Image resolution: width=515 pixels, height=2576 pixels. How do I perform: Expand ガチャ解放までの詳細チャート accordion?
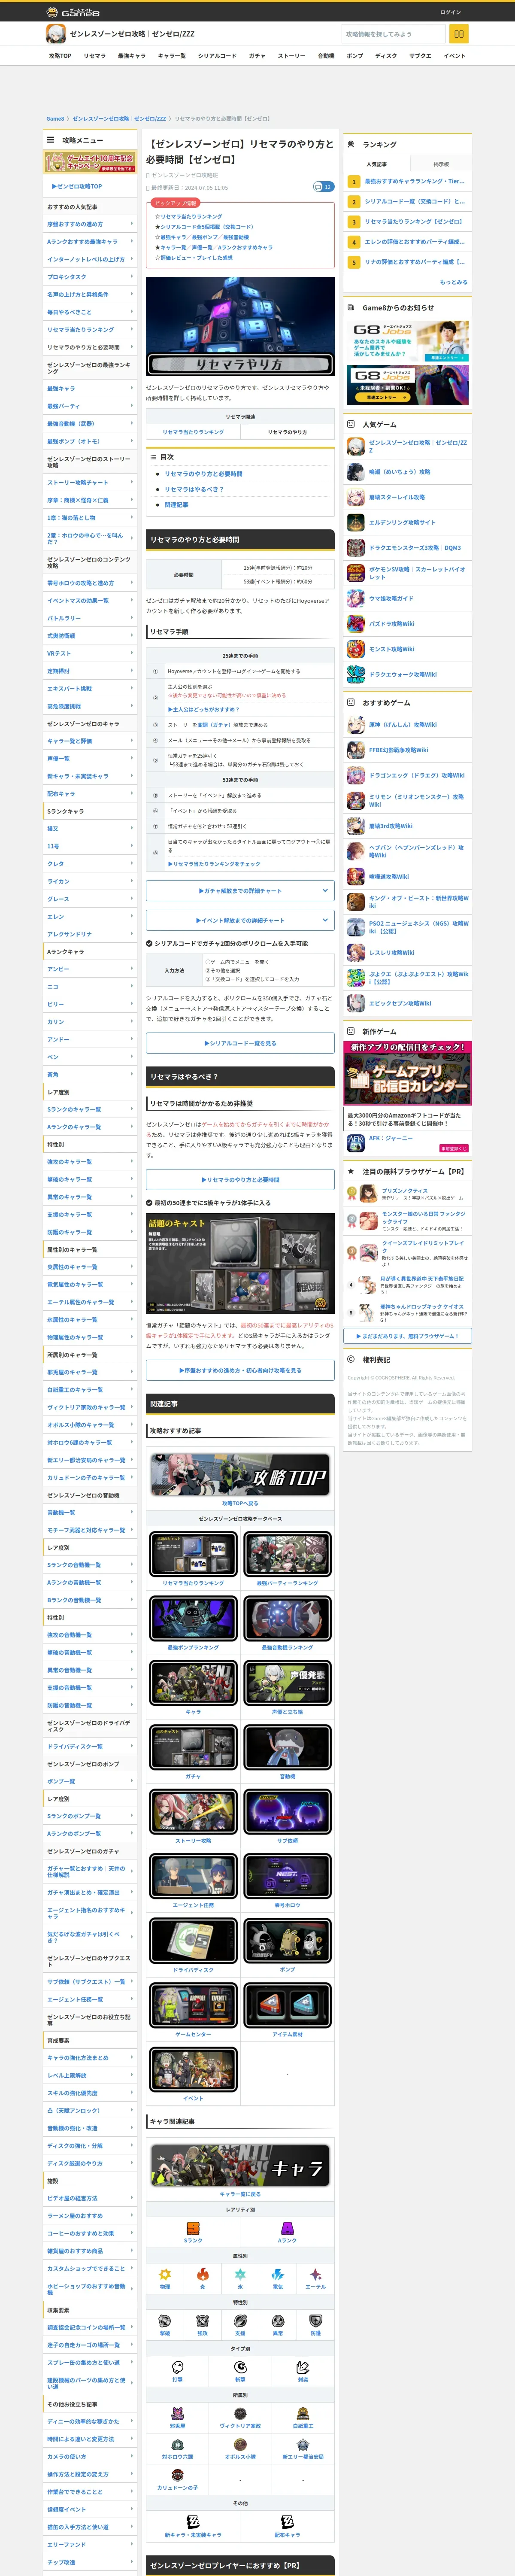pyautogui.click(x=240, y=891)
